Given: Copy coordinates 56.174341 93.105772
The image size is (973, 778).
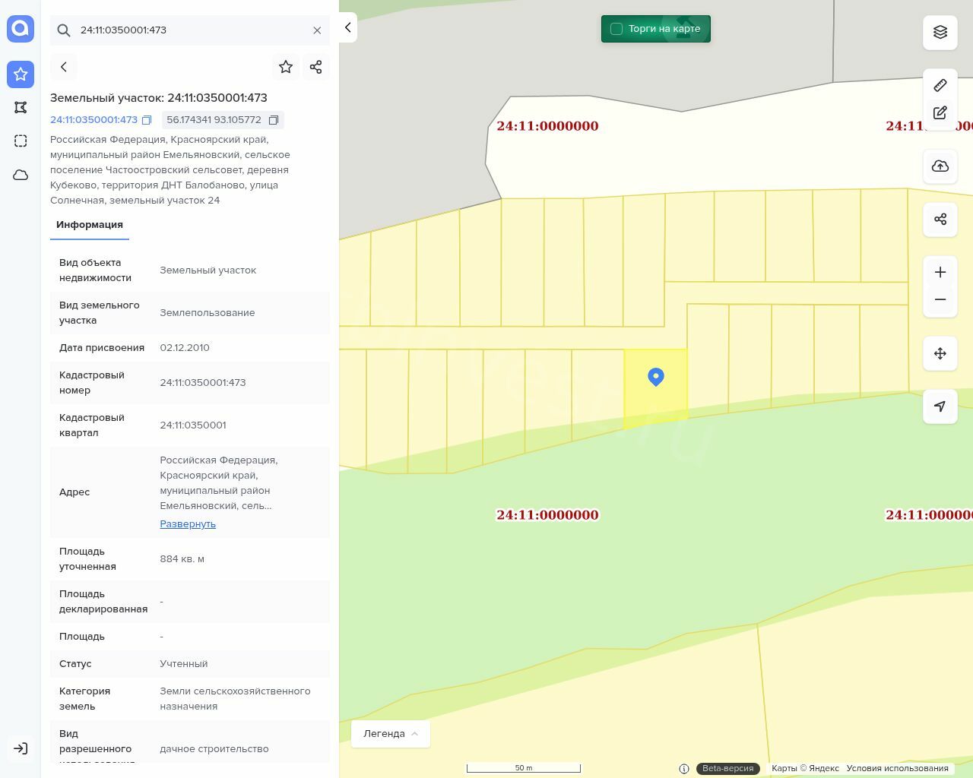Looking at the screenshot, I should tap(274, 120).
